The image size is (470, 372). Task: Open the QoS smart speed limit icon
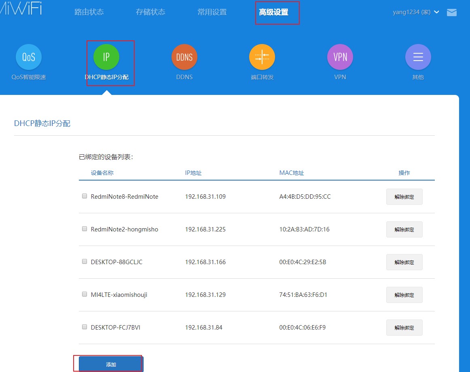pyautogui.click(x=29, y=57)
